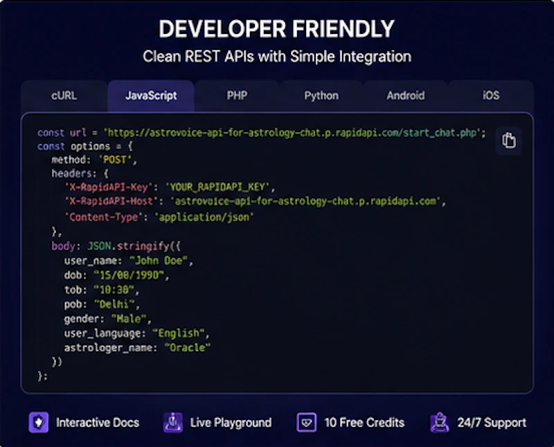Click the start_chat.php URL string
The height and width of the screenshot is (447, 554).
294,133
